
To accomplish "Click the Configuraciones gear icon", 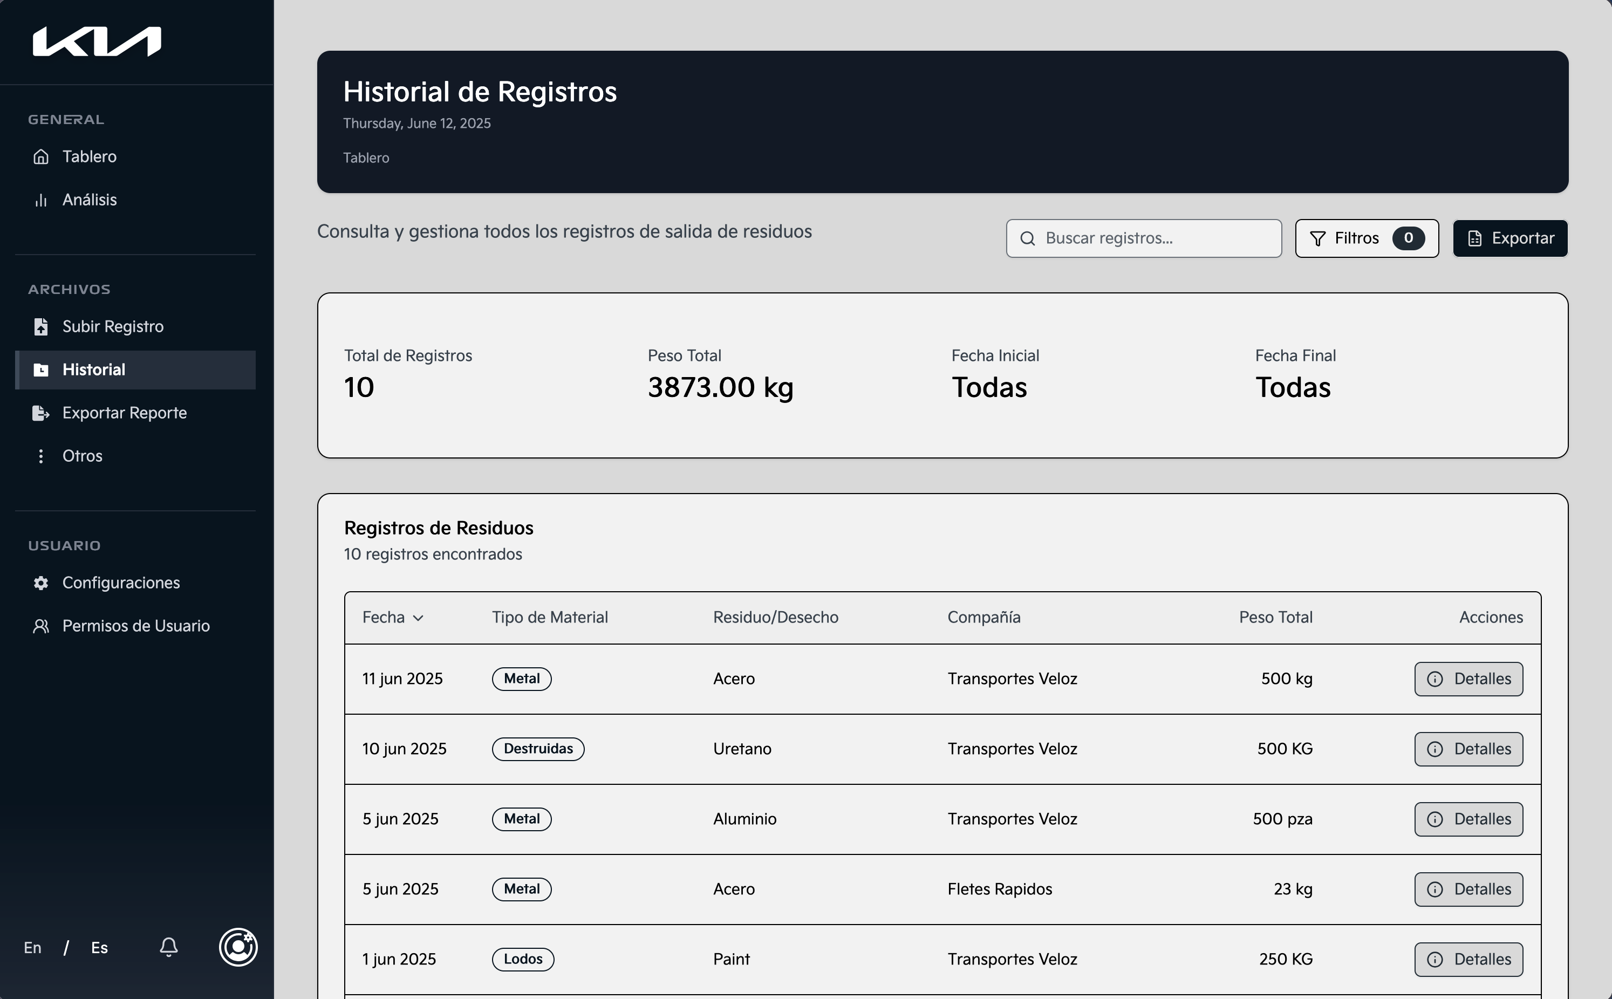I will click(x=41, y=583).
